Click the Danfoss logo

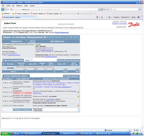(134, 24)
